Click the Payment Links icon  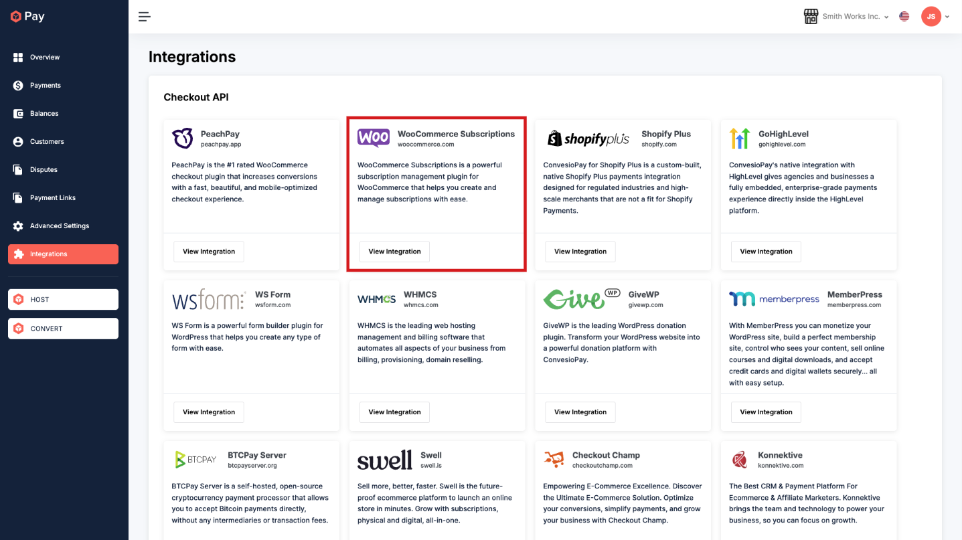point(18,198)
